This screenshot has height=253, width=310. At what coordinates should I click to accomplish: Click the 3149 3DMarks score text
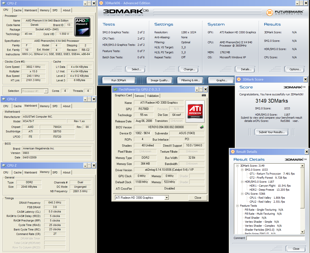(x=272, y=101)
